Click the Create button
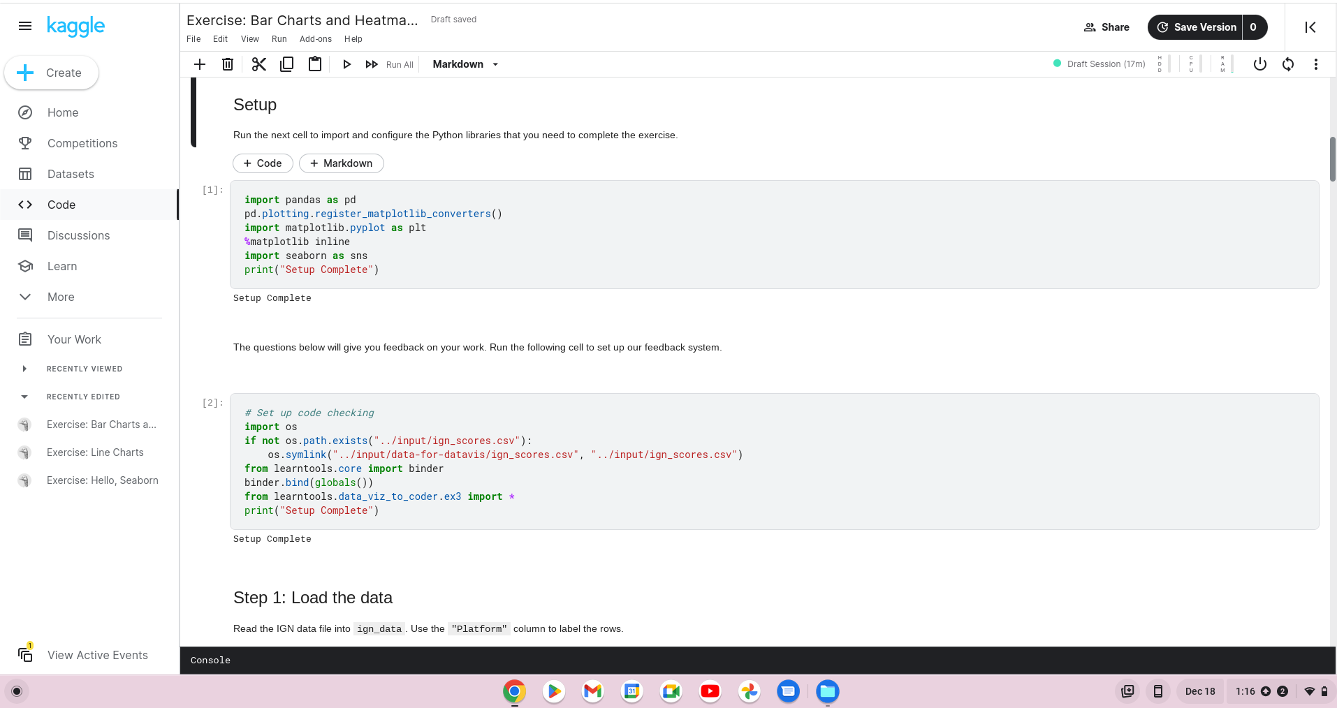This screenshot has height=708, width=1337. (51, 73)
